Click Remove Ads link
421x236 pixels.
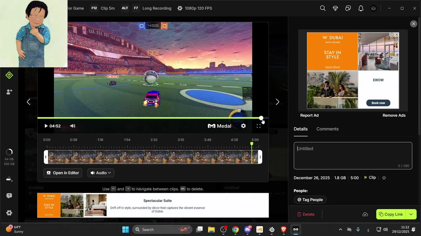tap(394, 115)
